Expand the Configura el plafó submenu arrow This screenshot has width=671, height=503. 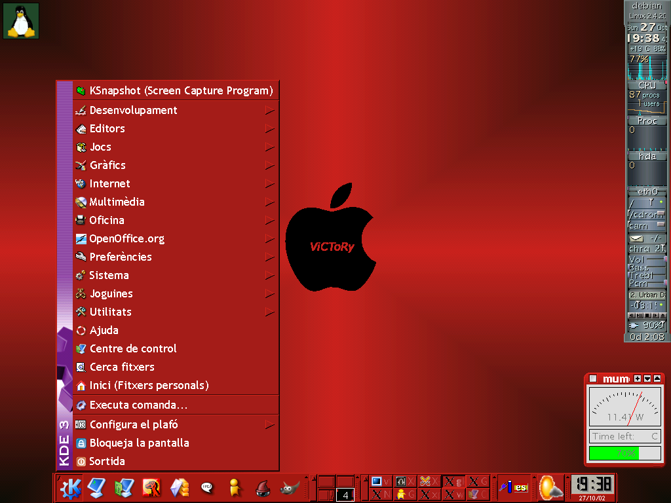click(269, 424)
